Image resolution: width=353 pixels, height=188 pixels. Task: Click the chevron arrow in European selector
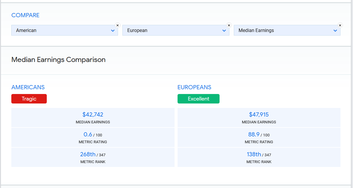[224, 31]
